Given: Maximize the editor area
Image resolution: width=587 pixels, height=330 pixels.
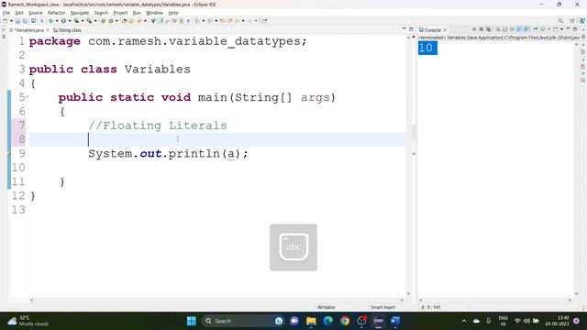Looking at the screenshot, I should (x=411, y=28).
